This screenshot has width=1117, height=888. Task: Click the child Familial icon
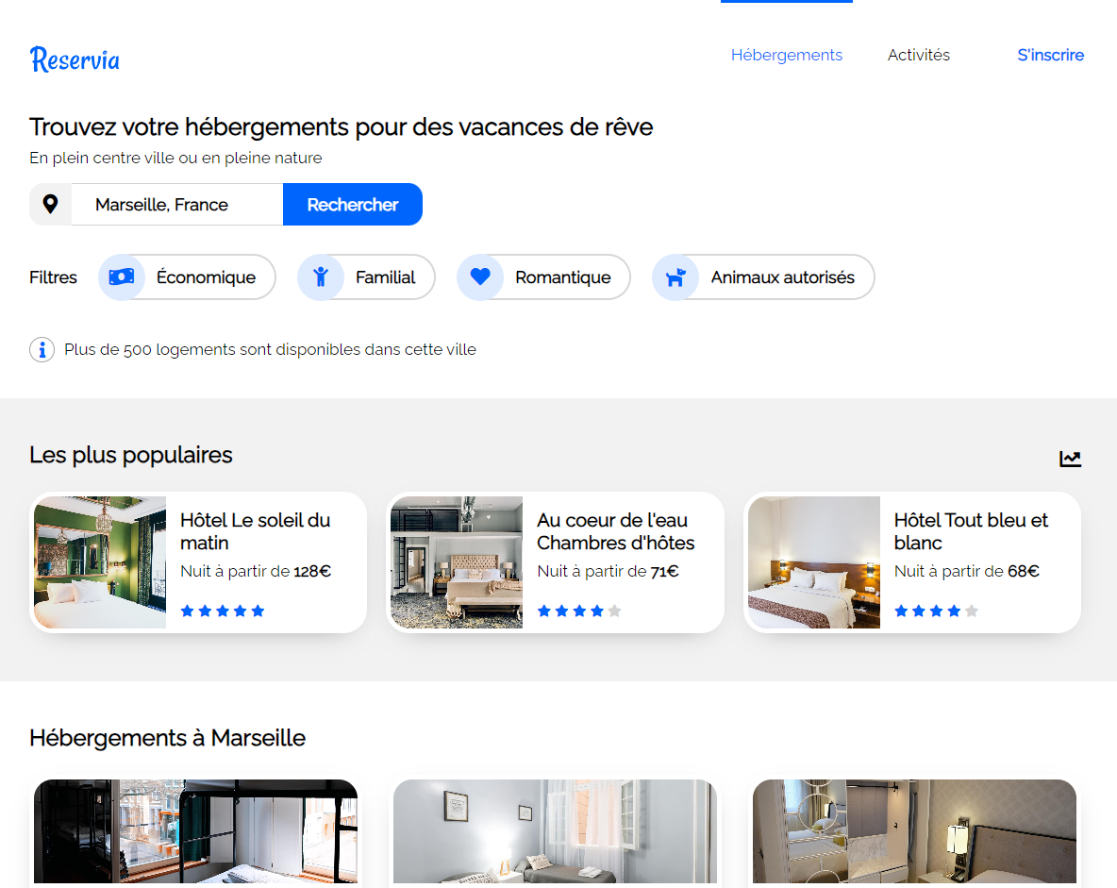(x=321, y=277)
